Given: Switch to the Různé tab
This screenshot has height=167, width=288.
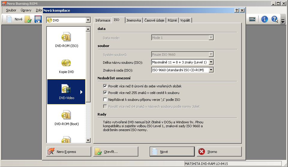Looking at the screenshot, I should pos(172,20).
